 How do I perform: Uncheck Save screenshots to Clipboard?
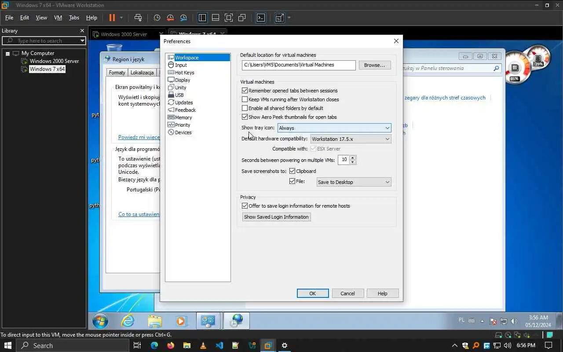[x=292, y=171]
